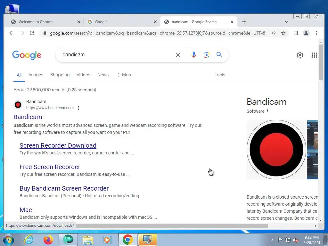Select the All results tab
This screenshot has height=246, width=328.
point(19,75)
